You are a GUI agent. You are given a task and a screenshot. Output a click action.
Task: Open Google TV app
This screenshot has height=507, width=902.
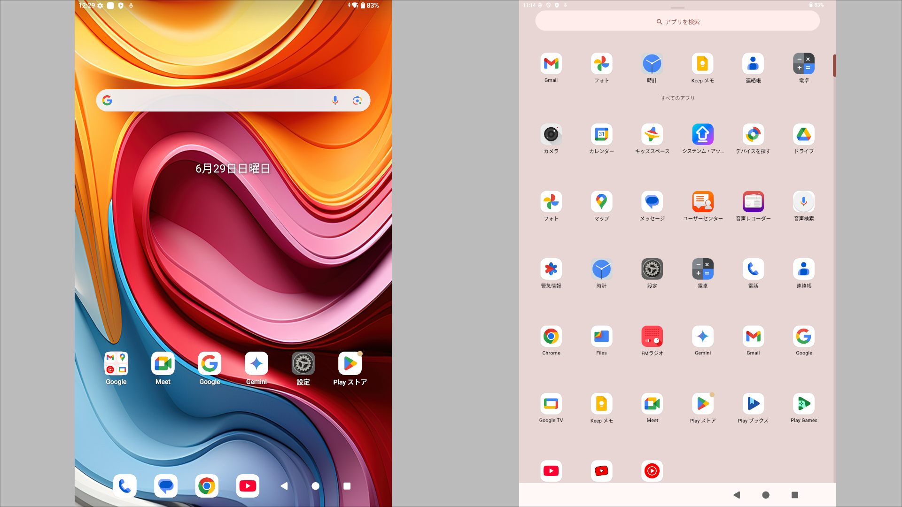[x=551, y=404]
